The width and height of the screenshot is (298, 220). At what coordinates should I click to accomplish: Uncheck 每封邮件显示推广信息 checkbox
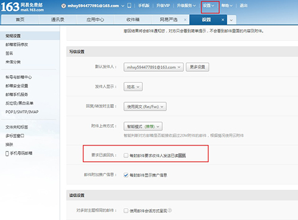126,175
